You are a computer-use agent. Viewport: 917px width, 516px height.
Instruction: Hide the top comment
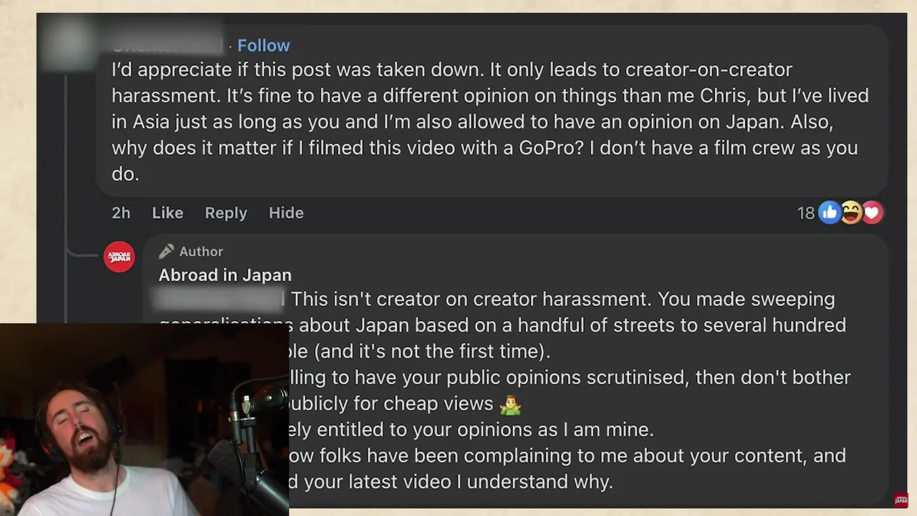coord(286,213)
